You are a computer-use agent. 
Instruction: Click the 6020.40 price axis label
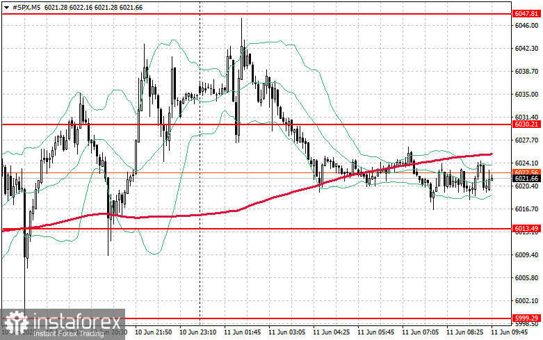coord(526,186)
